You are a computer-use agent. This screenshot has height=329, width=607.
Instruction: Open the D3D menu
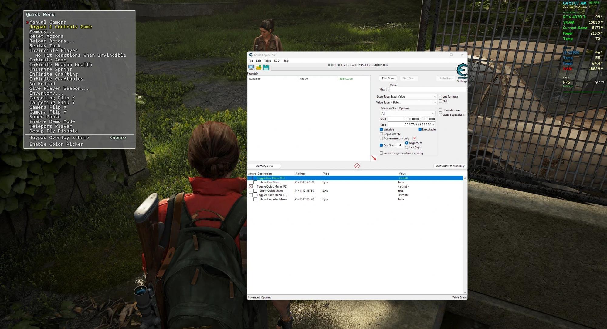(276, 61)
